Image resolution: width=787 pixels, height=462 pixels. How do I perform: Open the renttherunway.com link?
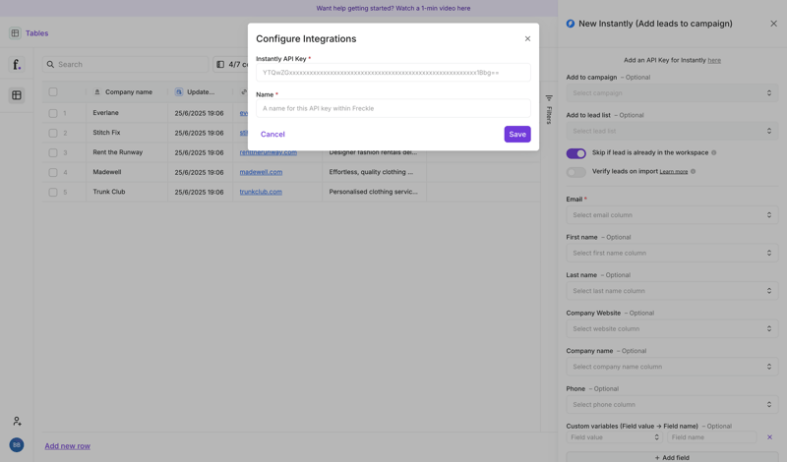pos(268,152)
